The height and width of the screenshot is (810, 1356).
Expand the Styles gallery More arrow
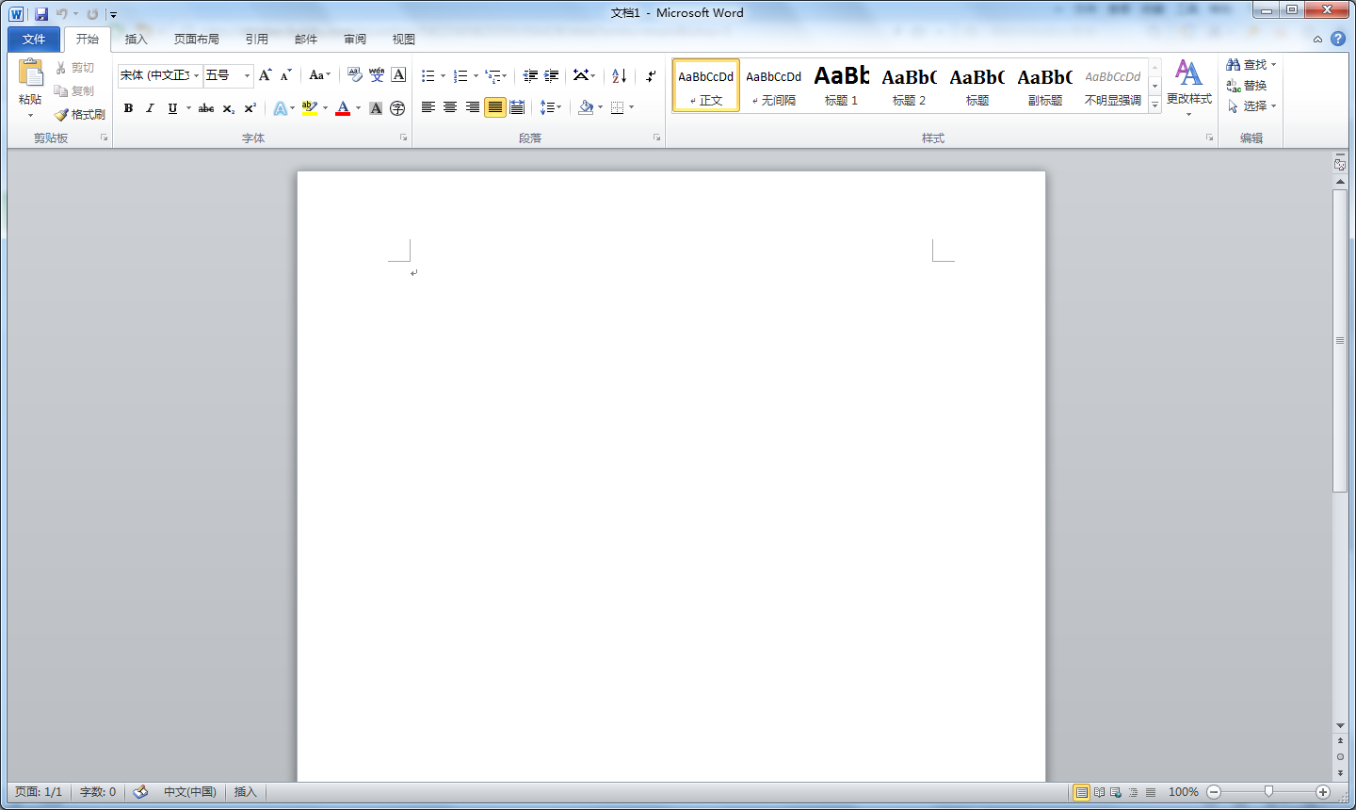click(x=1155, y=105)
